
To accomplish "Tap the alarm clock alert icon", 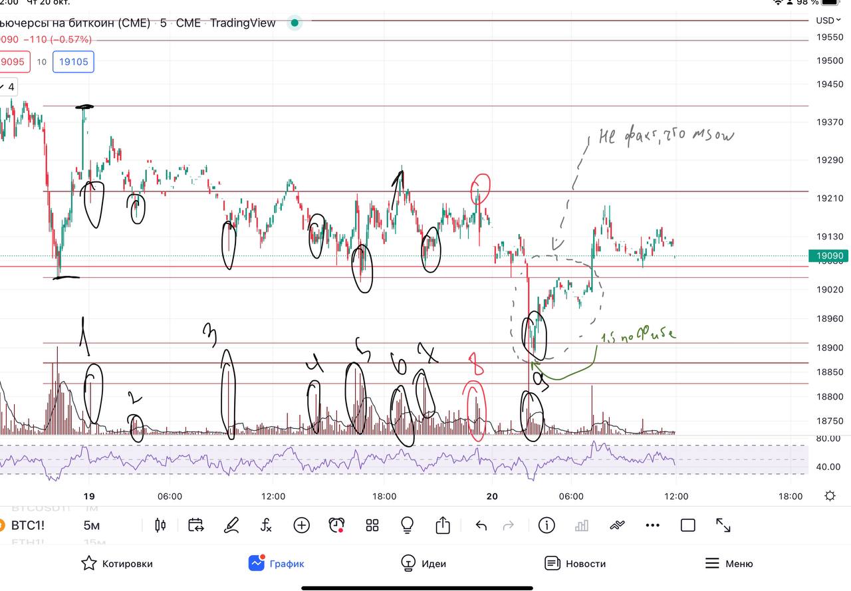I will (x=337, y=525).
